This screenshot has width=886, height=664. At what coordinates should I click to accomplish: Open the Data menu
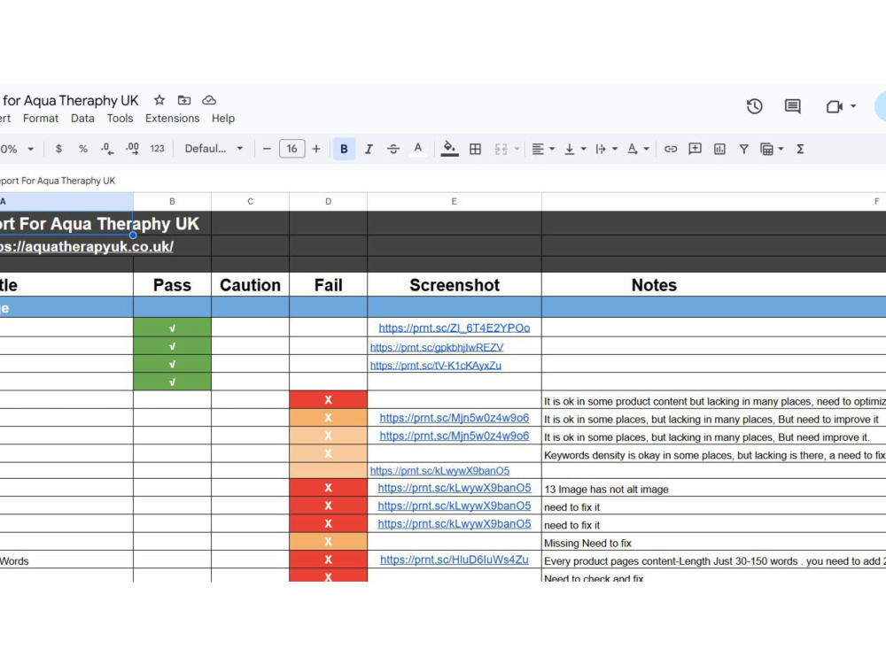tap(82, 119)
